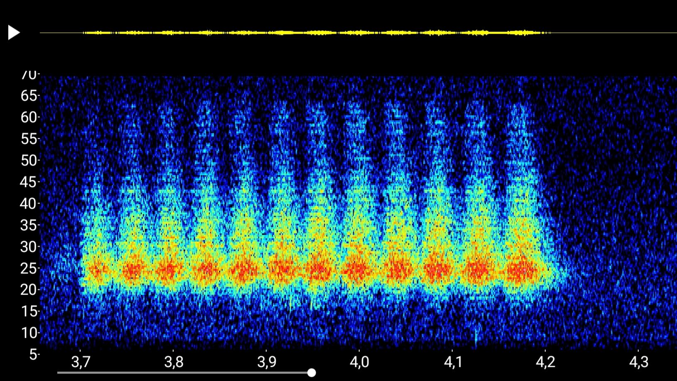677x381 pixels.
Task: Click the 25 frequency axis label
Action: click(29, 268)
